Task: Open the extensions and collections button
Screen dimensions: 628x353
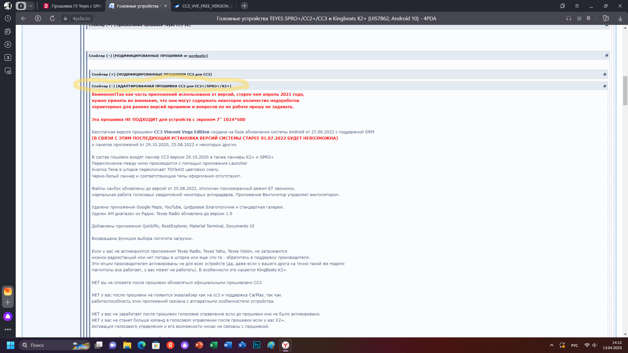Action: (x=606, y=19)
